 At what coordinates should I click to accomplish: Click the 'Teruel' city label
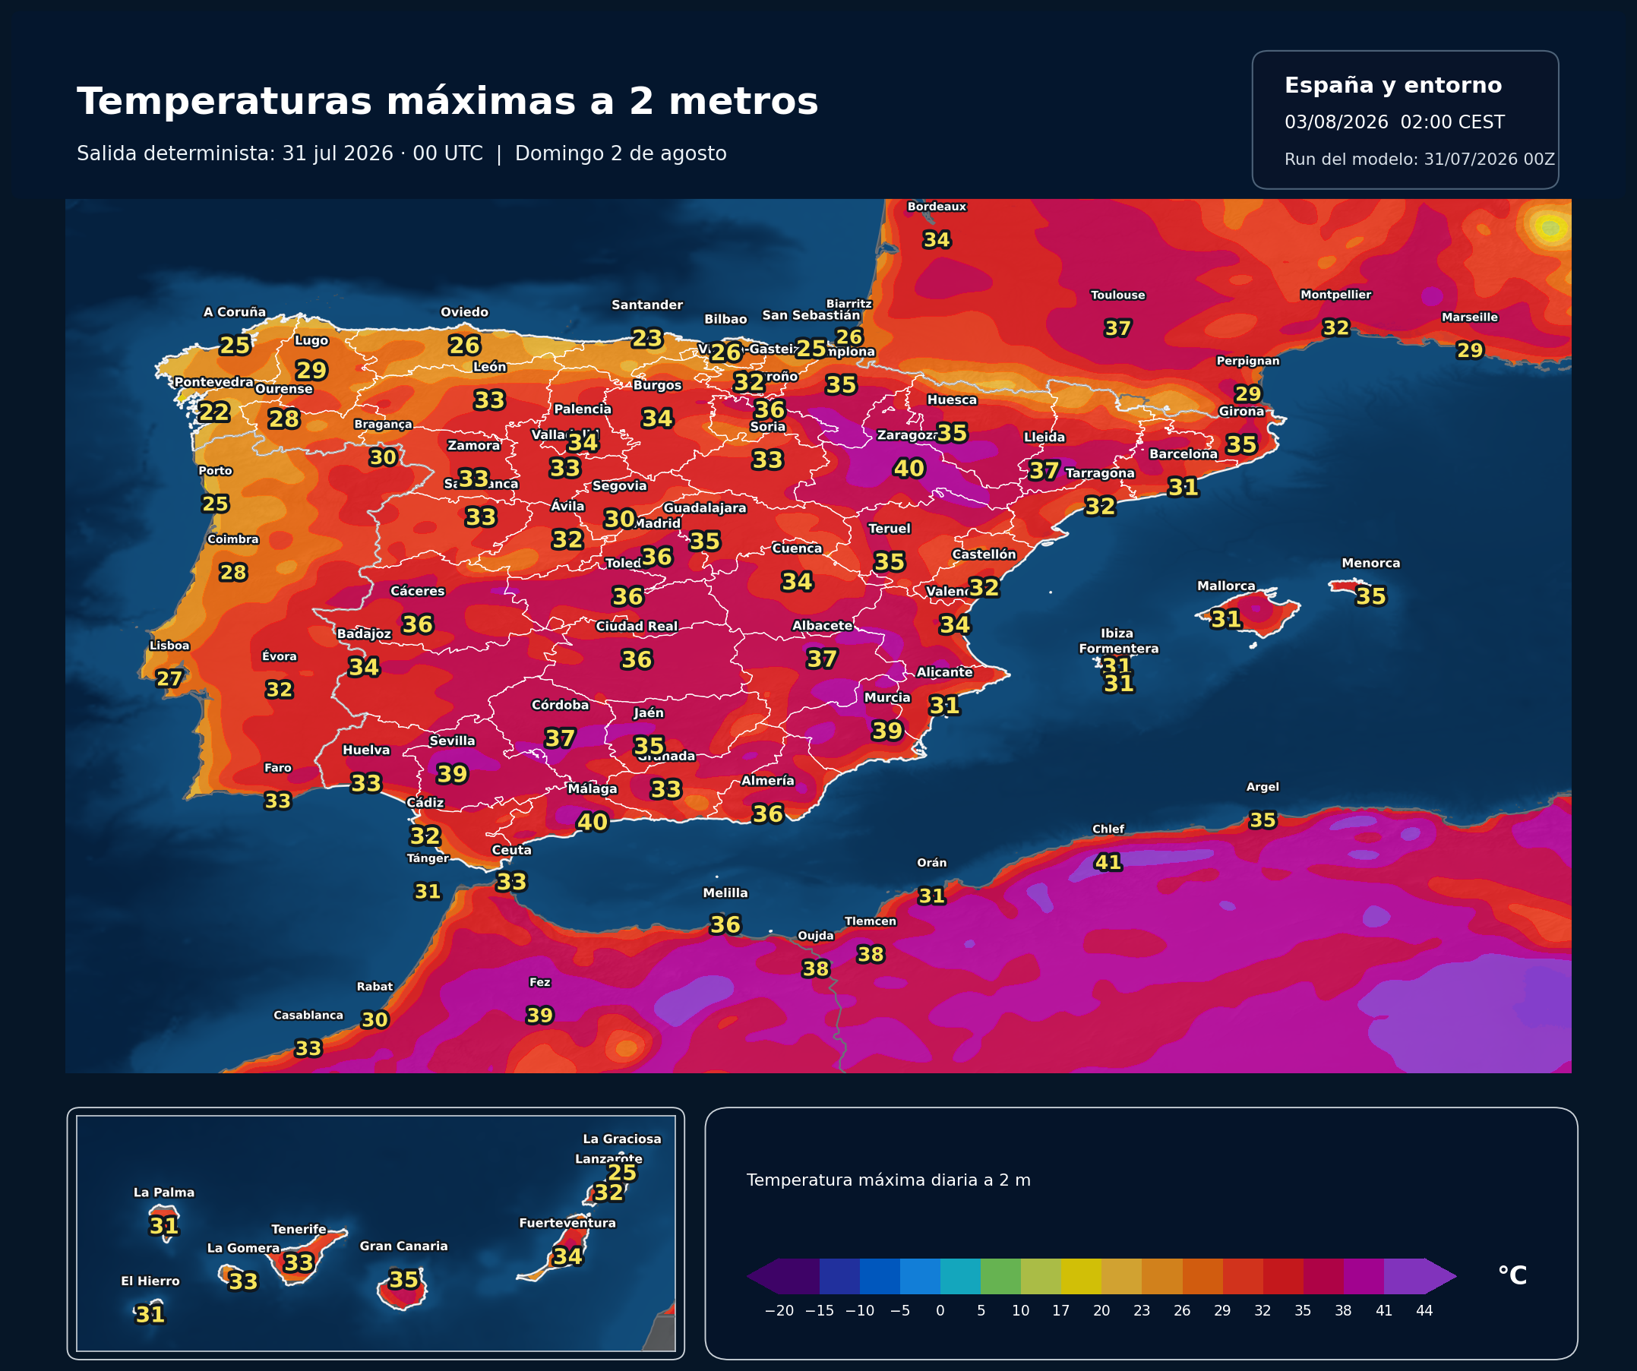(x=890, y=529)
